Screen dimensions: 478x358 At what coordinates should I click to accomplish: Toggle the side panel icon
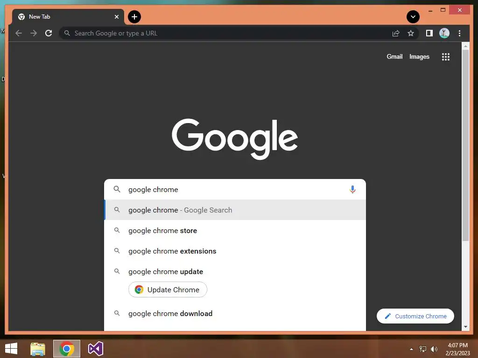(x=429, y=33)
